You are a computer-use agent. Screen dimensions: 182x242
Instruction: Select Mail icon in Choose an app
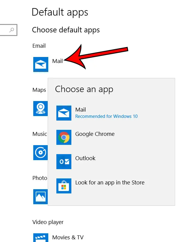point(64,113)
